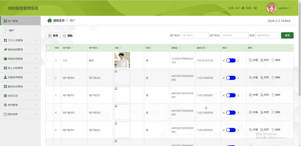Check the checkbox for row 1 (333)
Viewport: 301px width, 146px height.
click(x=48, y=60)
